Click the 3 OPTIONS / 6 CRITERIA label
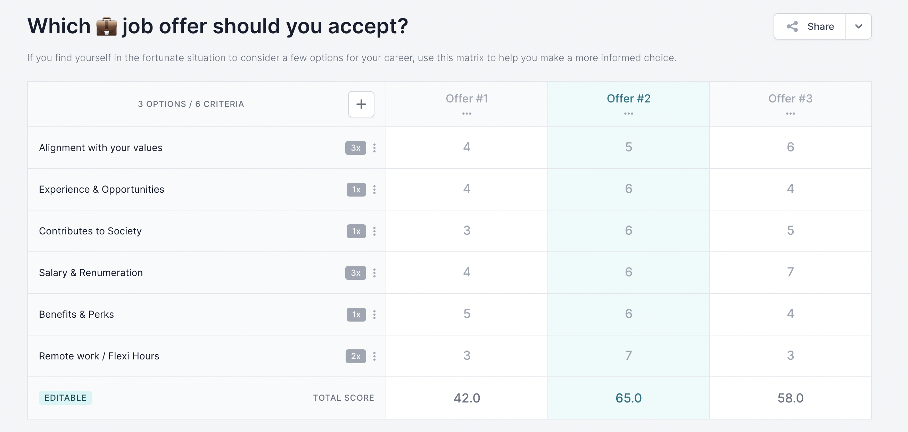 coord(191,104)
